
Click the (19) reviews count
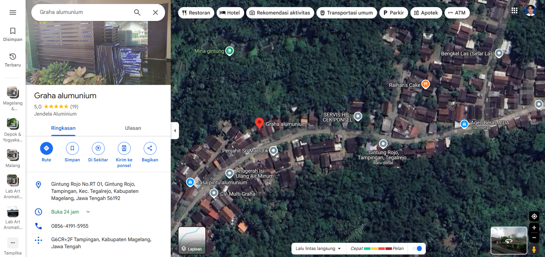coord(74,107)
